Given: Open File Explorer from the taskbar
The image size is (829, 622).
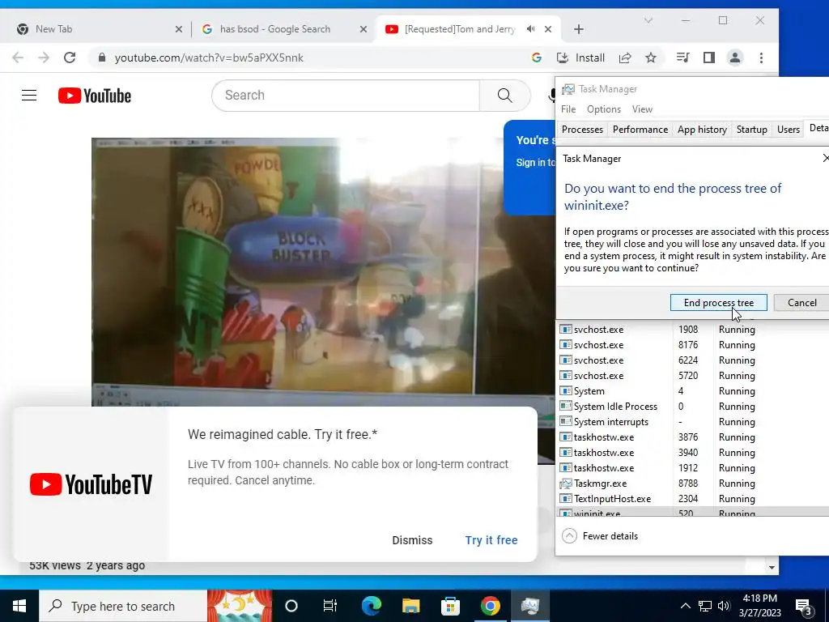Looking at the screenshot, I should [x=410, y=606].
